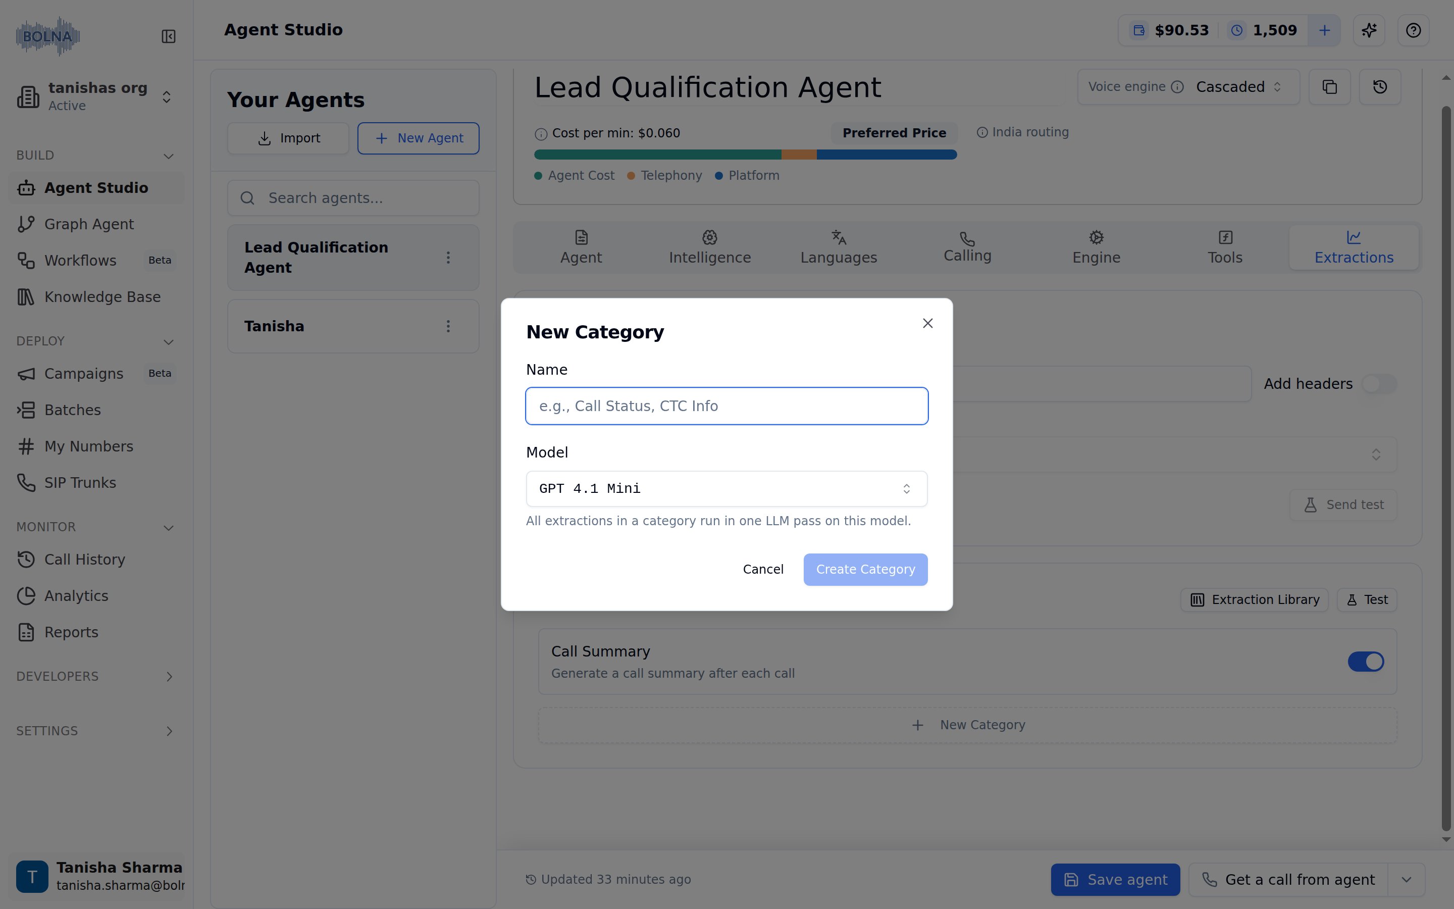Click Create Category button

pyautogui.click(x=865, y=569)
